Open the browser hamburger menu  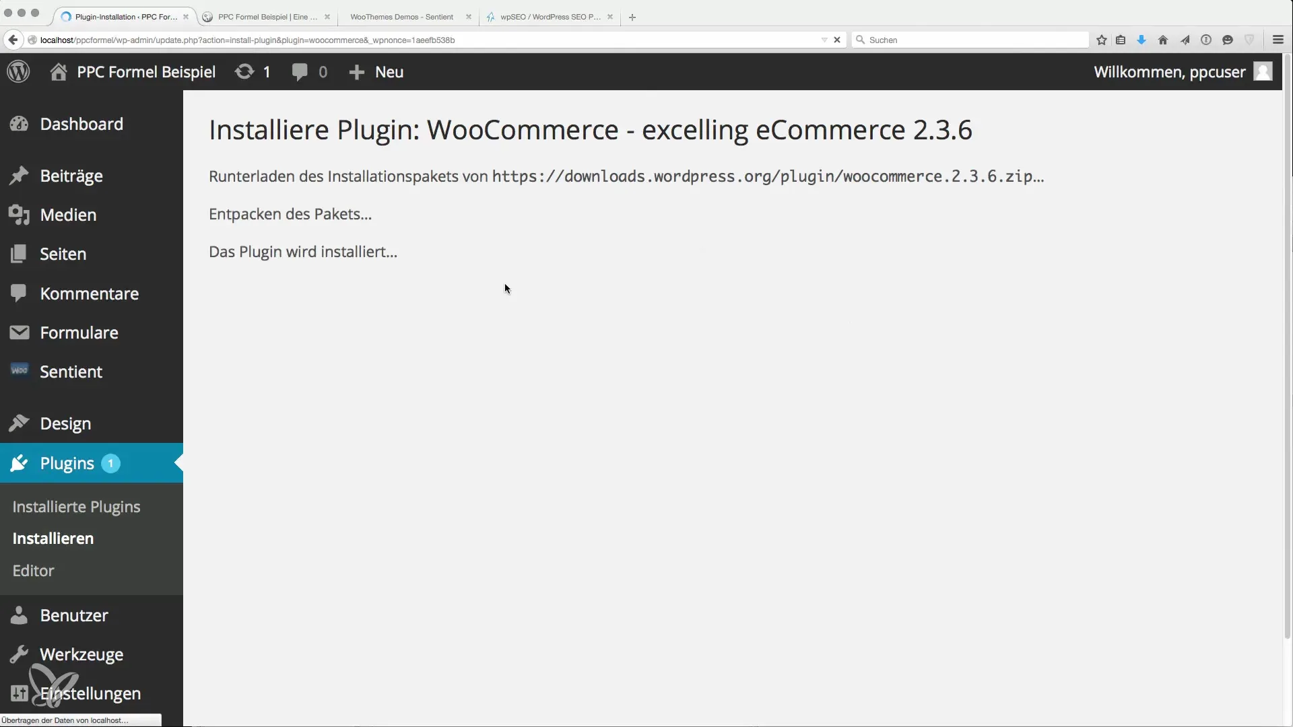coord(1278,40)
